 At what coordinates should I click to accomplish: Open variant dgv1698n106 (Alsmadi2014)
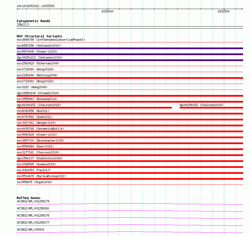(38, 93)
